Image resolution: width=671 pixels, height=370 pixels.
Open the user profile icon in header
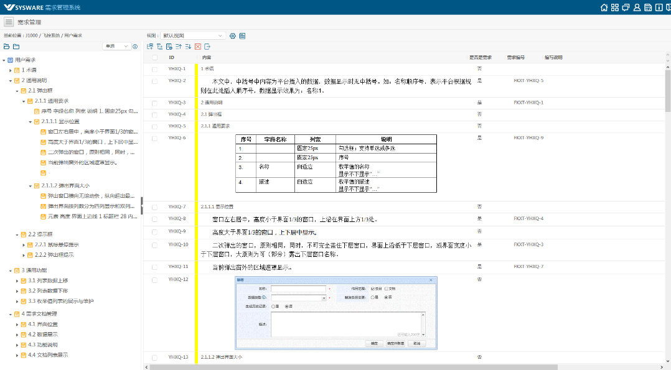pyautogui.click(x=636, y=7)
